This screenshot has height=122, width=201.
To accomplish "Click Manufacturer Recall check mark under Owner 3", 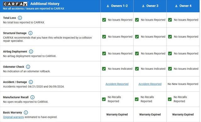I will point(137,99).
